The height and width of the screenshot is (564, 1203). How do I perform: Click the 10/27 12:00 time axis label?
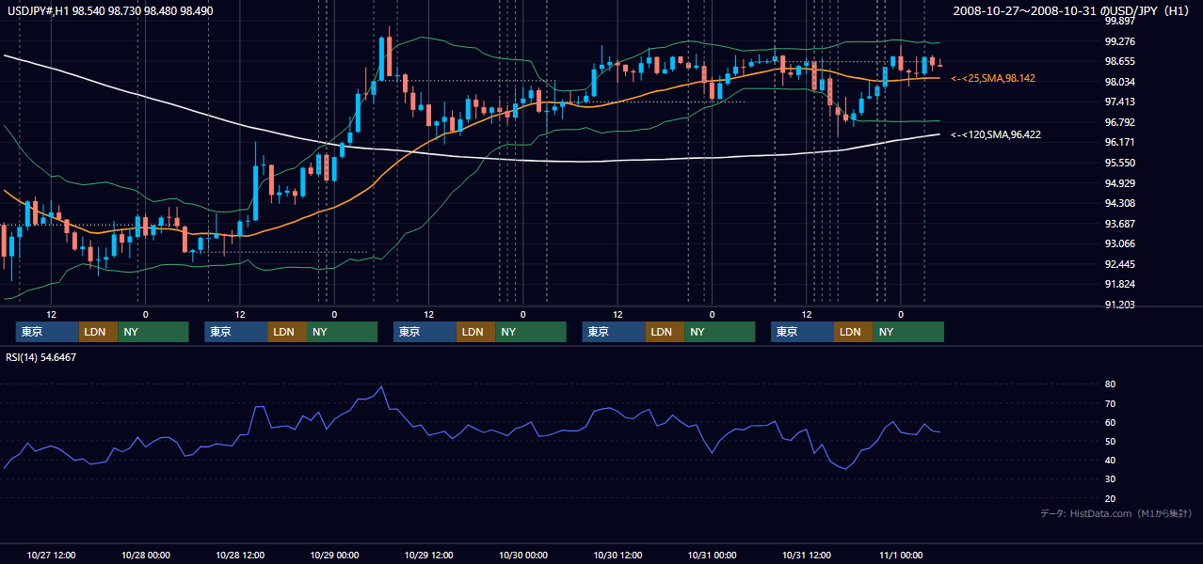pyautogui.click(x=52, y=555)
